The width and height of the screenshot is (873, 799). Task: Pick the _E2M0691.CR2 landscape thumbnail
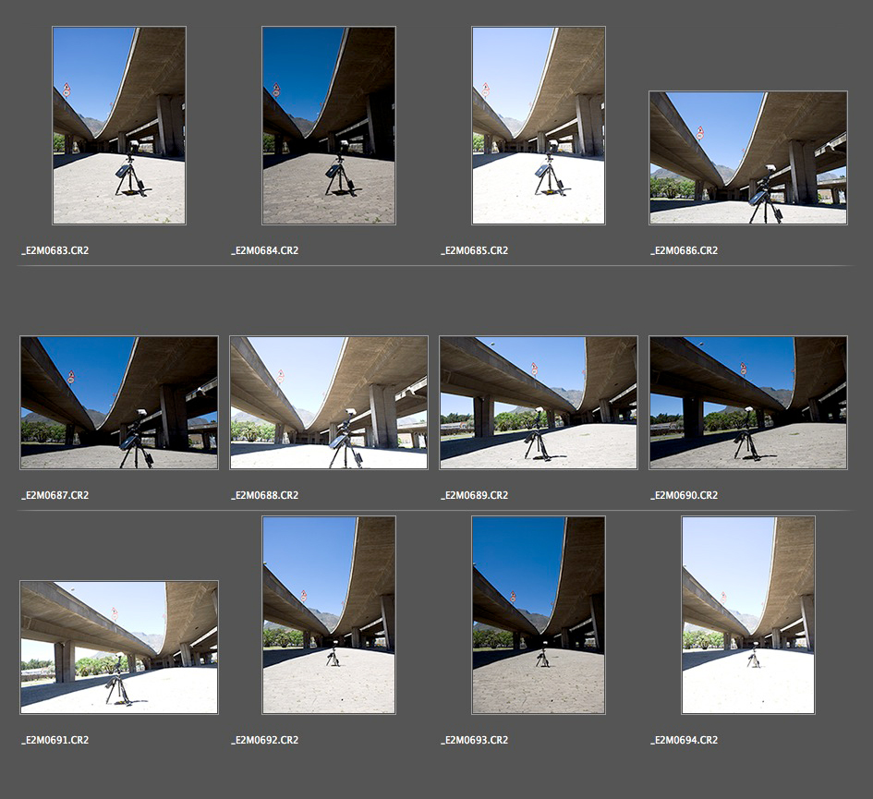(x=119, y=648)
